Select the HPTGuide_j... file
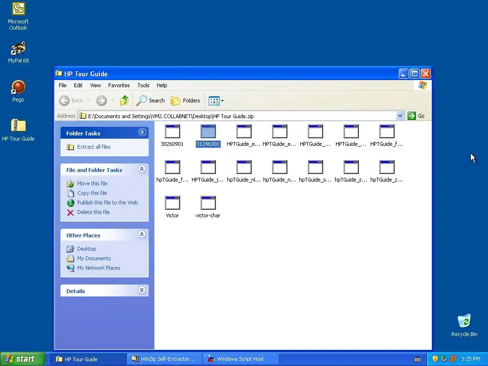The width and height of the screenshot is (488, 366). (208, 172)
